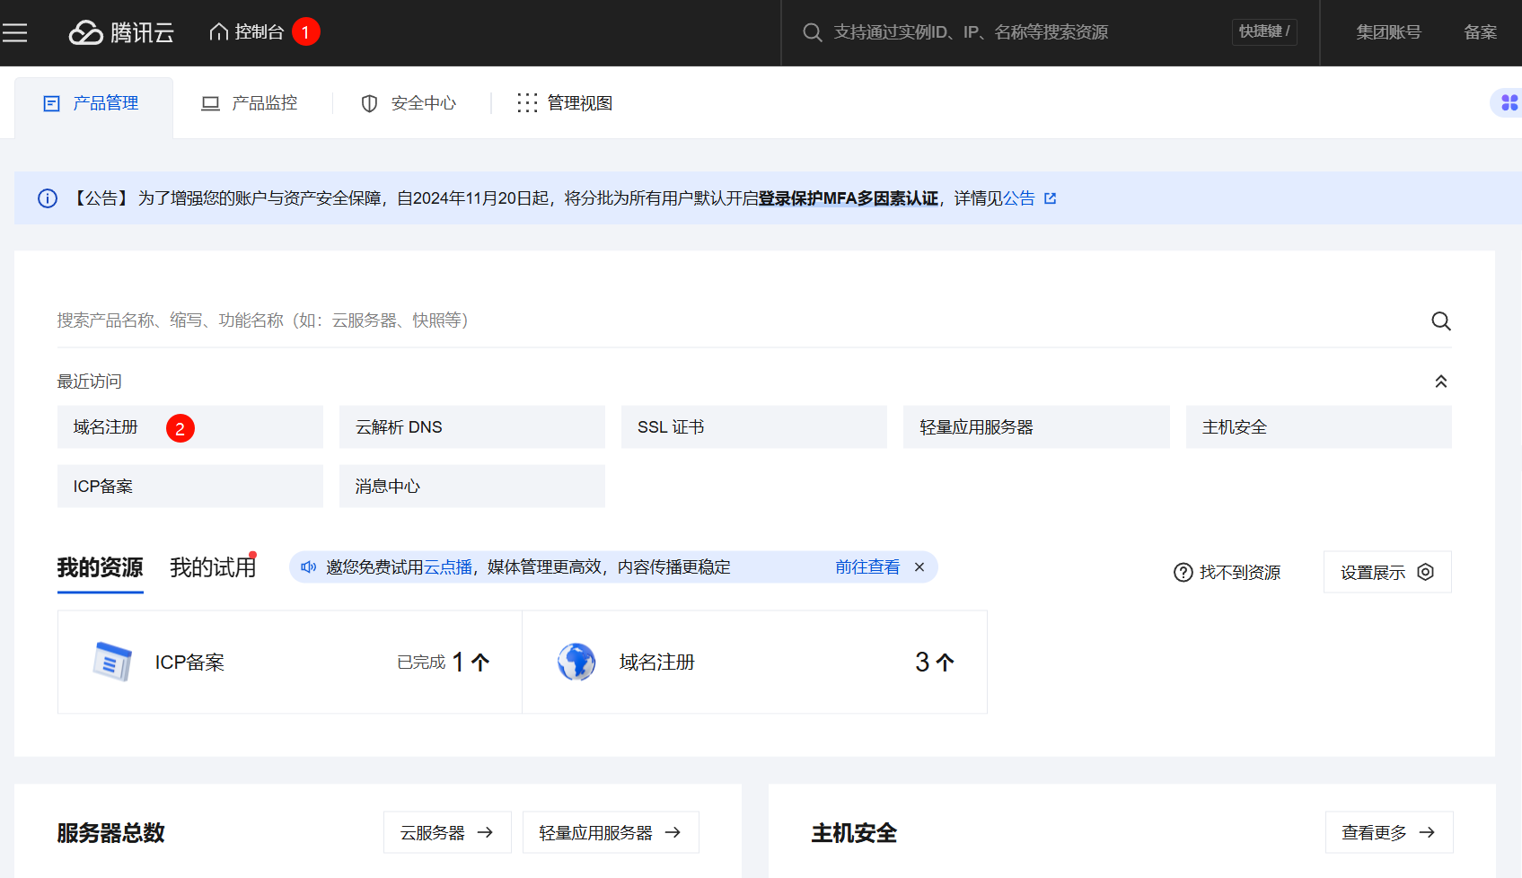1522x878 pixels.
Task: Open the 域名注册 resource card
Action: click(755, 663)
